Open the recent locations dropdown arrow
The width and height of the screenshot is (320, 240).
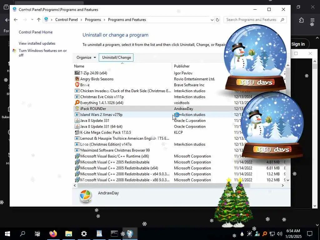[x=32, y=20]
